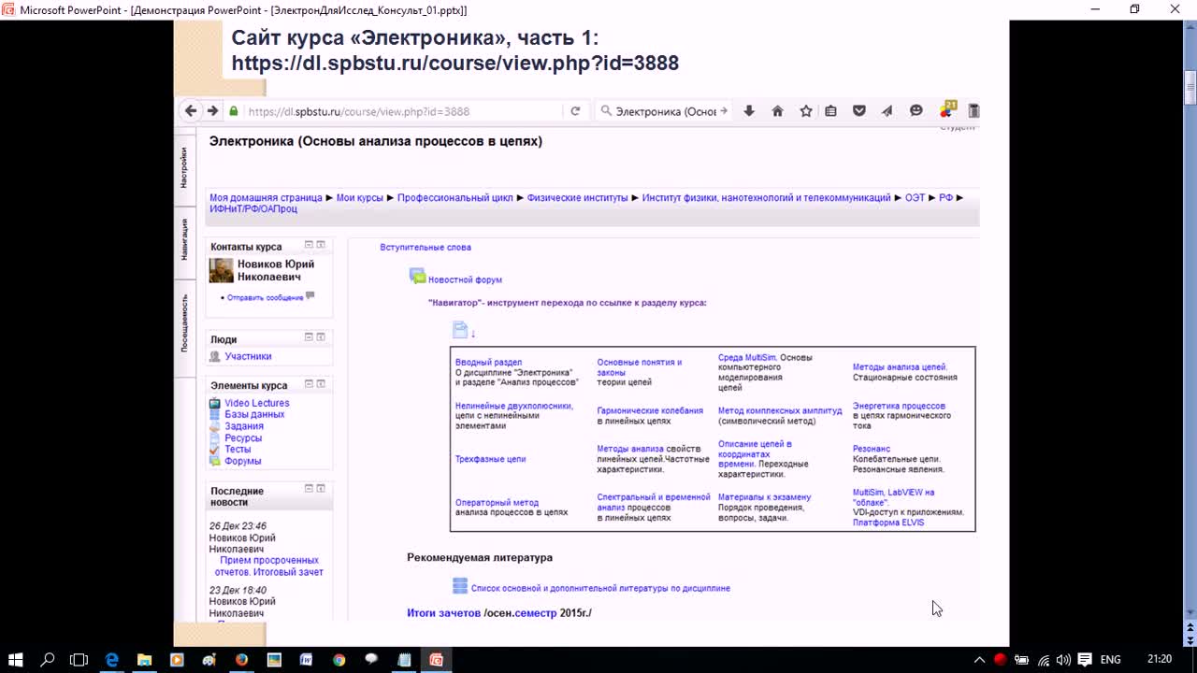The width and height of the screenshot is (1197, 673).
Task: Open 'Гармонические колебания' navigator link
Action: click(x=650, y=411)
